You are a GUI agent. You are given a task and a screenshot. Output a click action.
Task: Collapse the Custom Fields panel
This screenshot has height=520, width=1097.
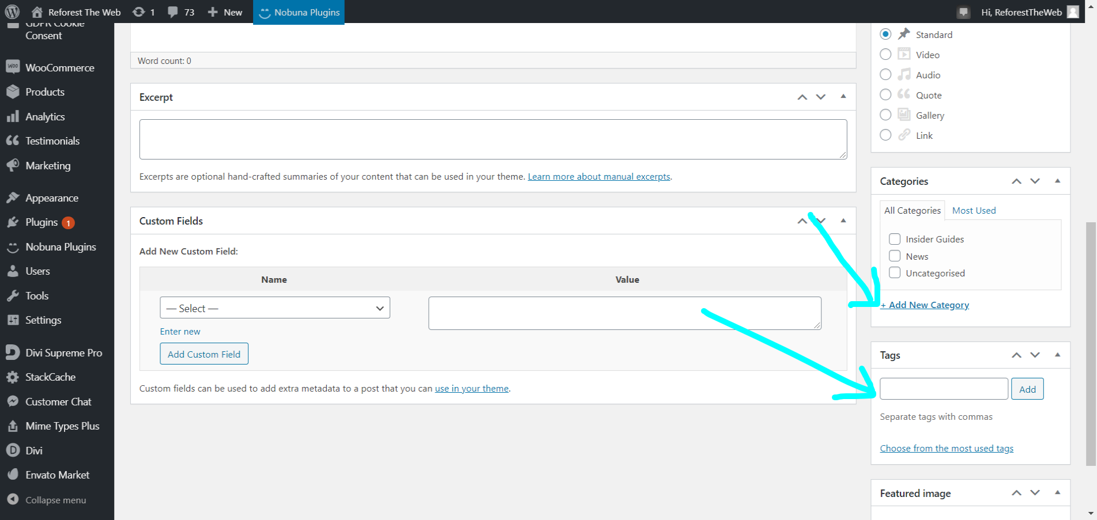[843, 221]
